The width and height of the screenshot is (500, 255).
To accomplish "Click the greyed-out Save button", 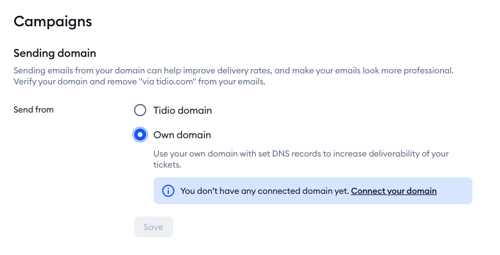I will 154,227.
